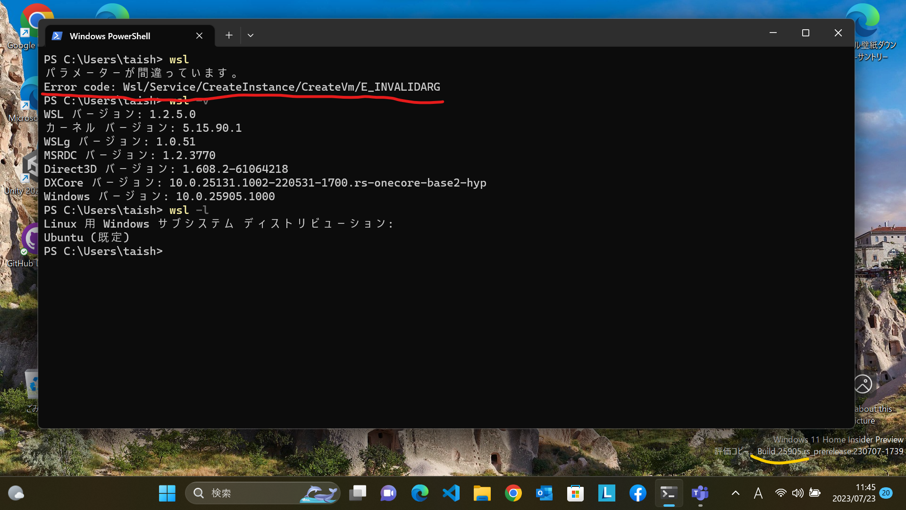This screenshot has height=510, width=906.
Task: Open the clock showing 11:45
Action: pyautogui.click(x=854, y=493)
